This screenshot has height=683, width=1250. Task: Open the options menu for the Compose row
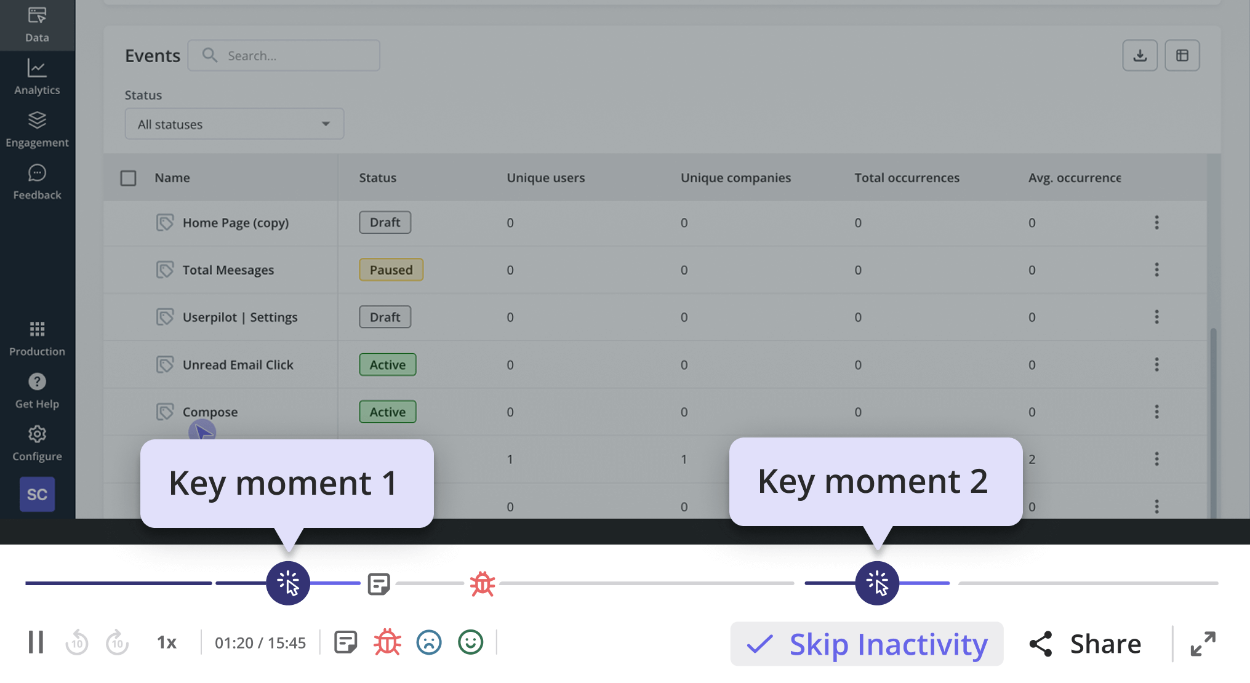tap(1156, 412)
